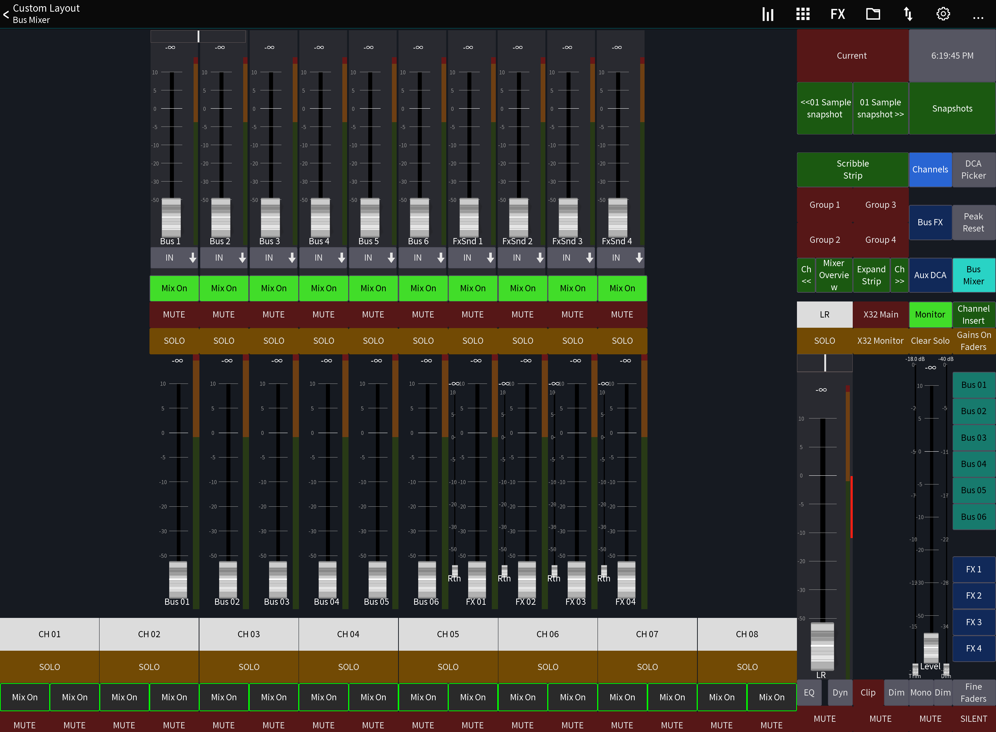Switch to the DCA Picker tab
This screenshot has width=996, height=732.
(973, 169)
